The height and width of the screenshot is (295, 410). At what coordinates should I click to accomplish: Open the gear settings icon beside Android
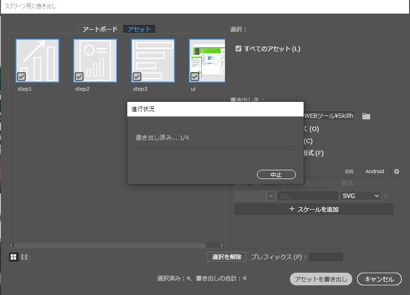396,172
